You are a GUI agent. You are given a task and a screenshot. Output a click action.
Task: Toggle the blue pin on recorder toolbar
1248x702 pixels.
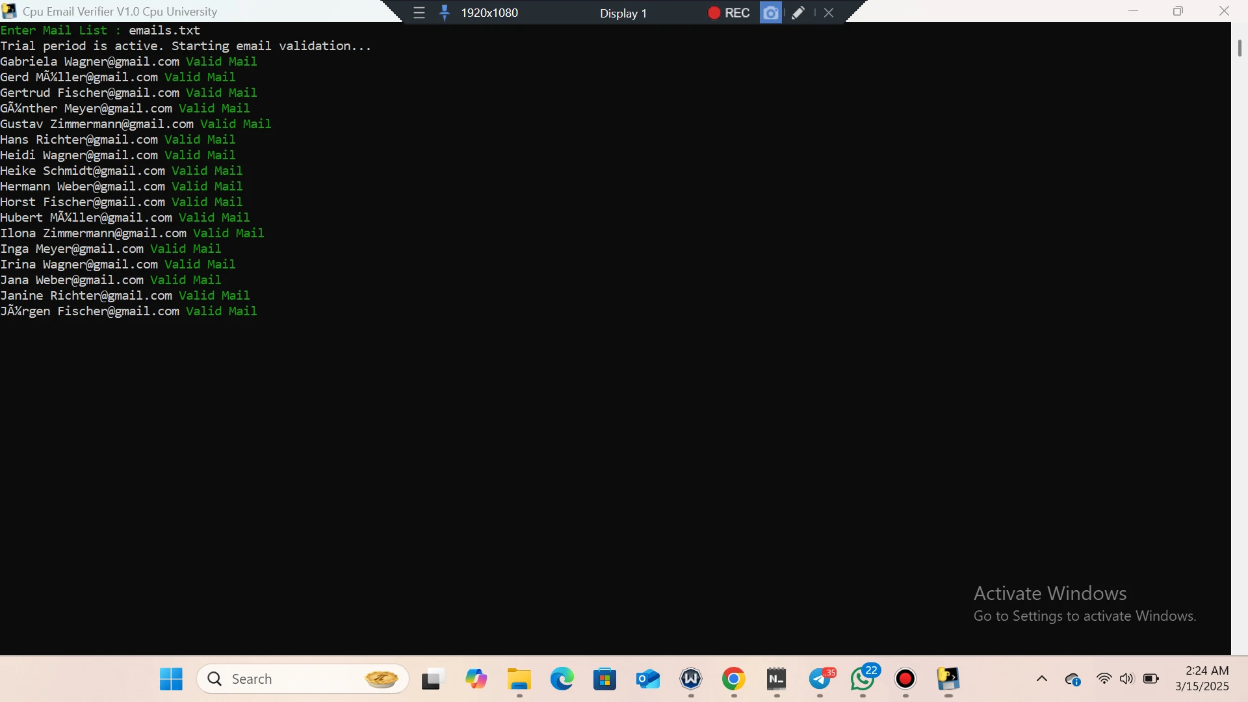tap(445, 13)
